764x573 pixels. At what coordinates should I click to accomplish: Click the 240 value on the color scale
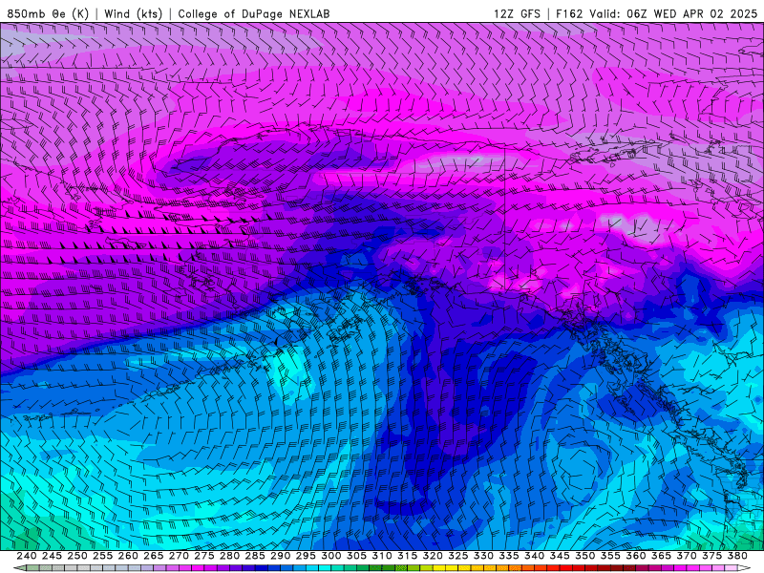coord(27,556)
